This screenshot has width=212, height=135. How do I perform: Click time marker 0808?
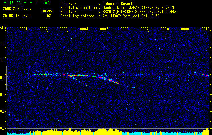pos(165,29)
